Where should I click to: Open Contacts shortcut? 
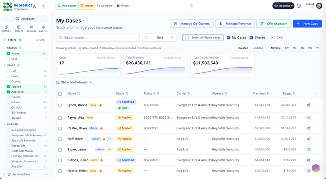click(31, 28)
